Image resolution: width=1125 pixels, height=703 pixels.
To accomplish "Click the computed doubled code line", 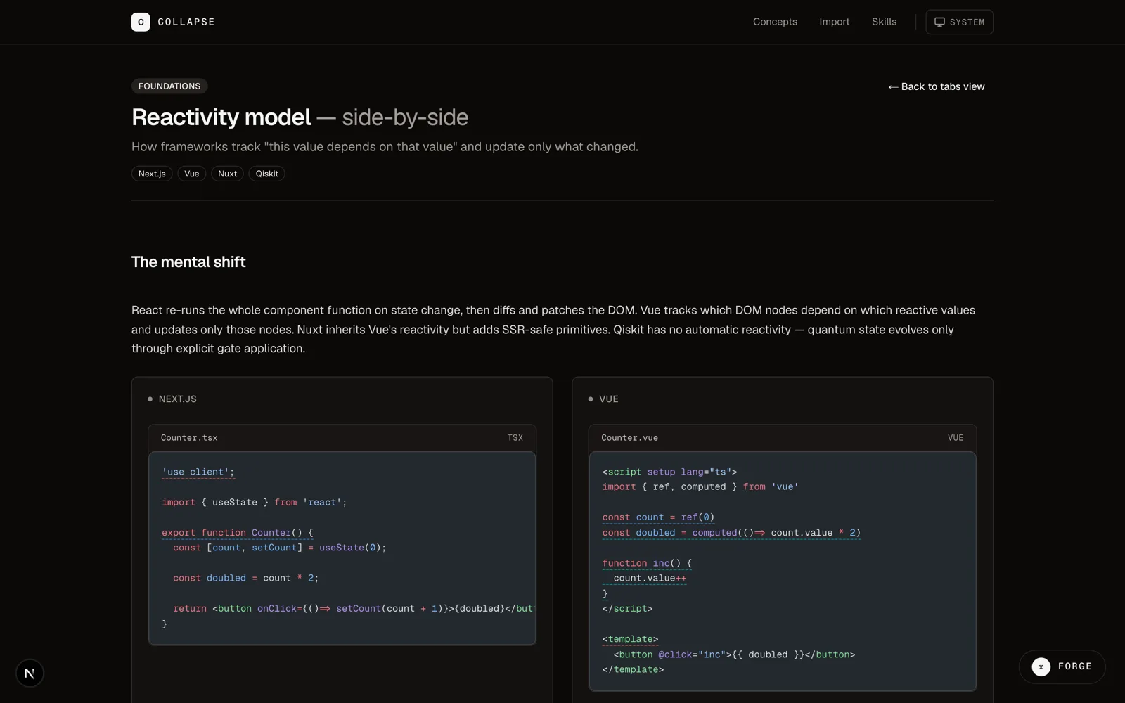I will (x=731, y=532).
